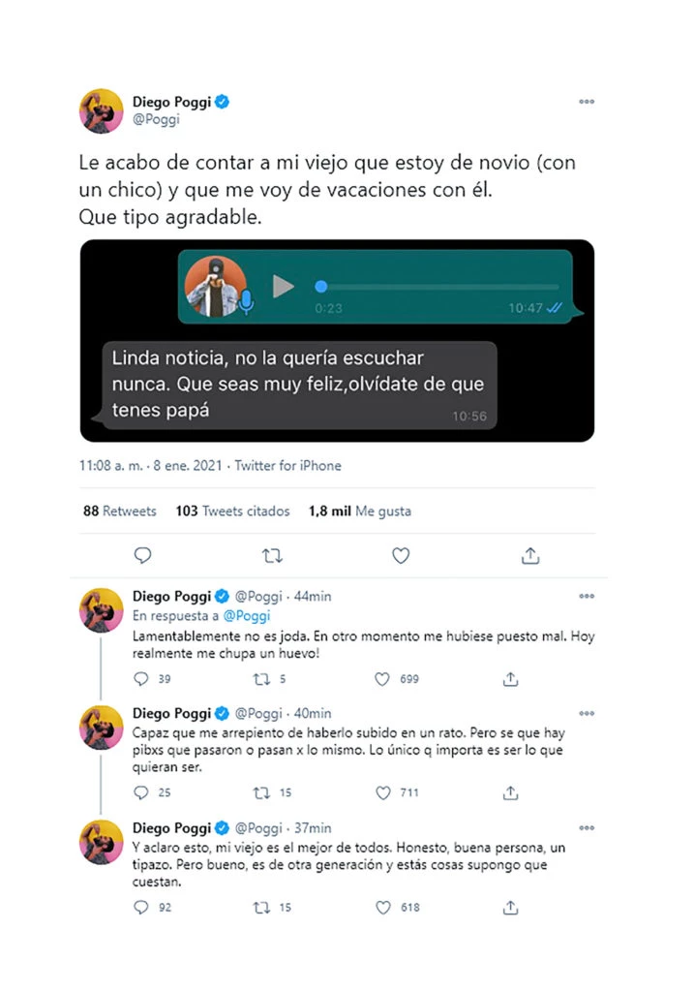Screen dimensions: 694x992
Task: Reply to the 37min tweet with 92 comments
Action: tap(141, 908)
